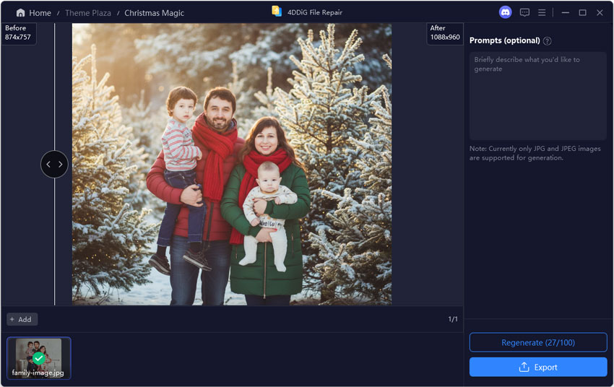The height and width of the screenshot is (387, 614).
Task: Open the feedback chat icon
Action: click(x=524, y=12)
